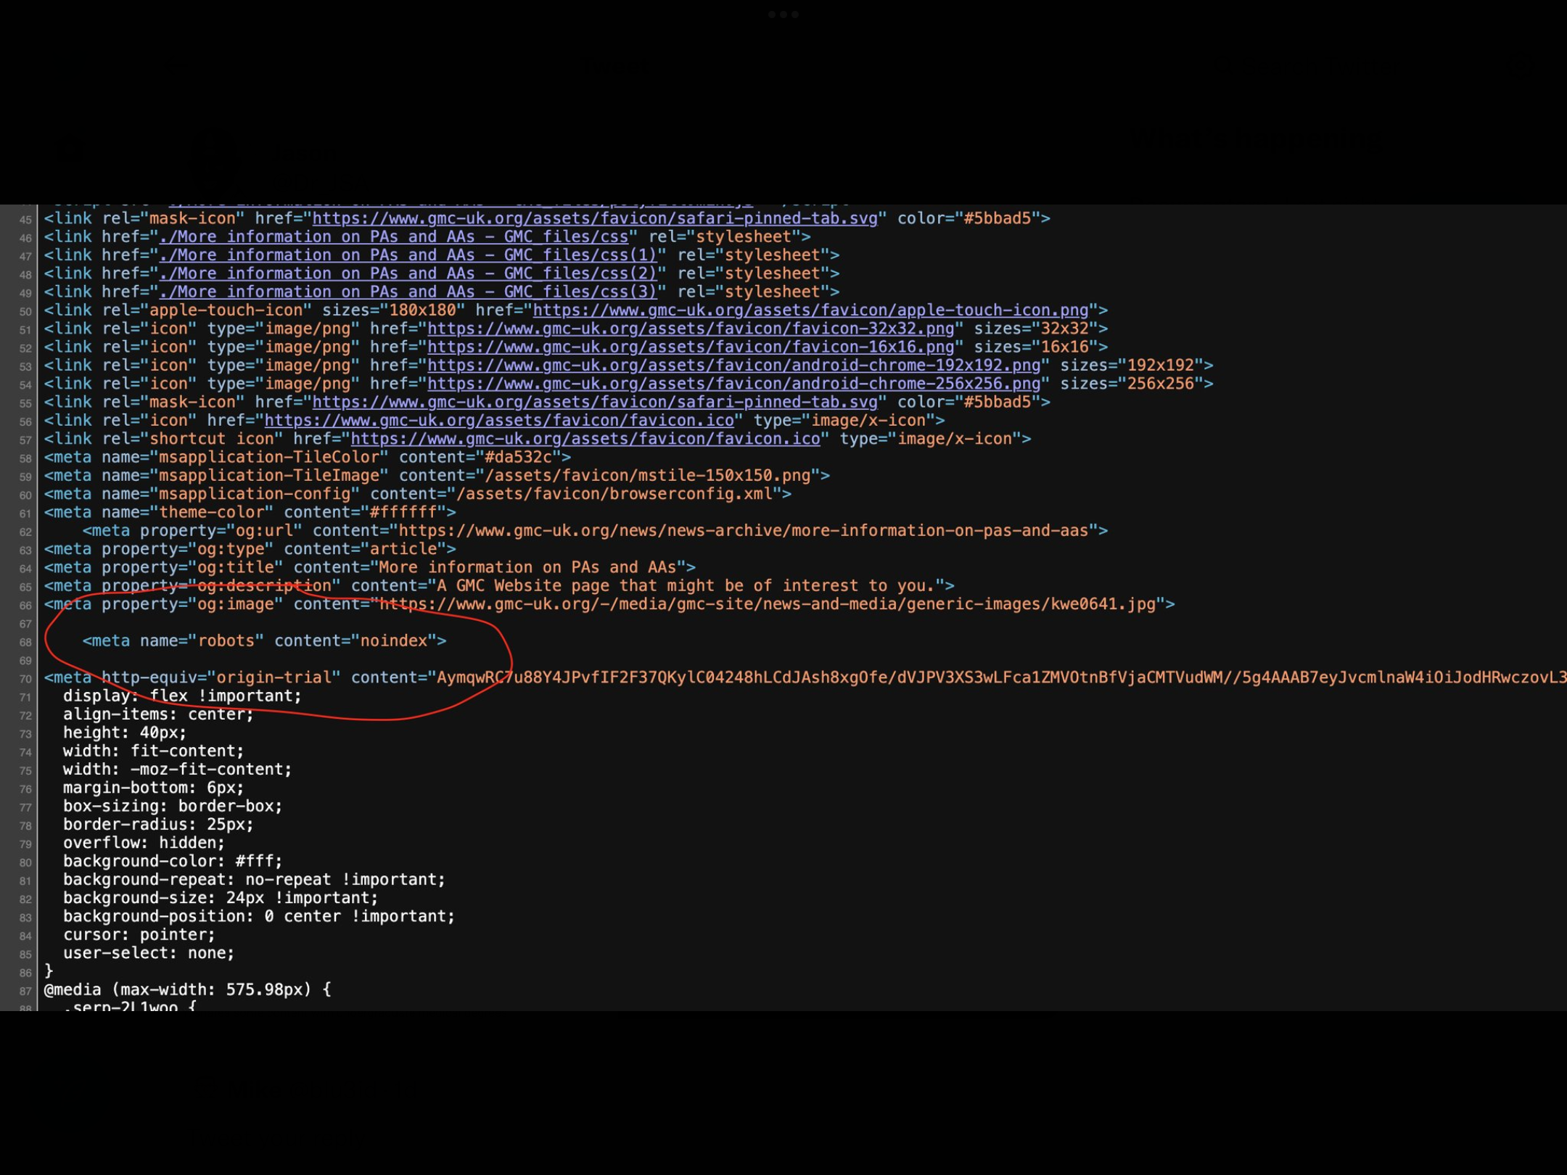The width and height of the screenshot is (1567, 1175).
Task: Click the "background-position: 0 center" line
Action: 259,917
